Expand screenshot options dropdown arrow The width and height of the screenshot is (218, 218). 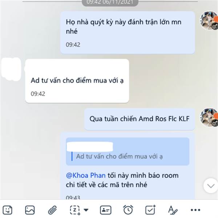click(86, 210)
